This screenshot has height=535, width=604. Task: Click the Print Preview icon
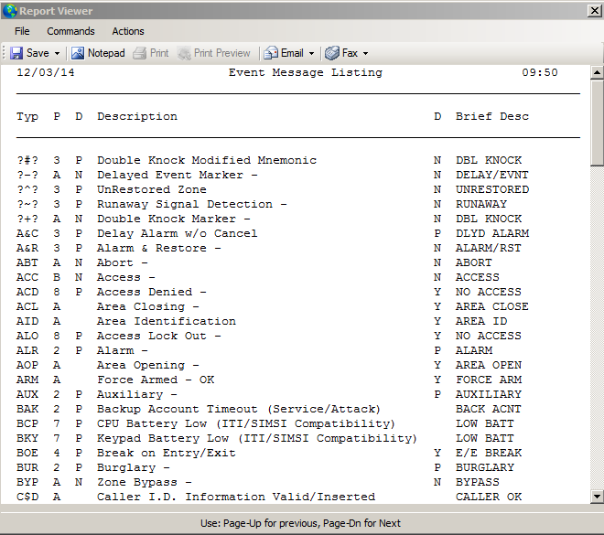click(184, 53)
